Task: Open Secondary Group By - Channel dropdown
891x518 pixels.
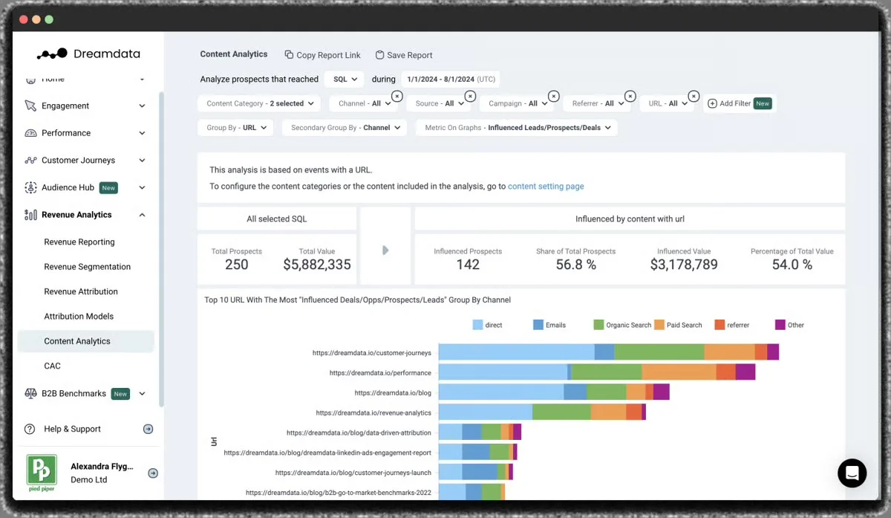Action: [x=344, y=128]
